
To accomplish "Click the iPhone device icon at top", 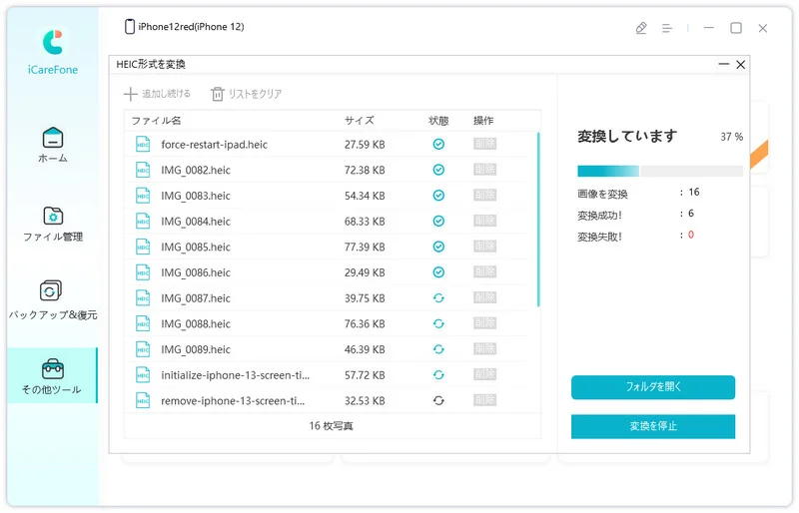I will tap(130, 27).
